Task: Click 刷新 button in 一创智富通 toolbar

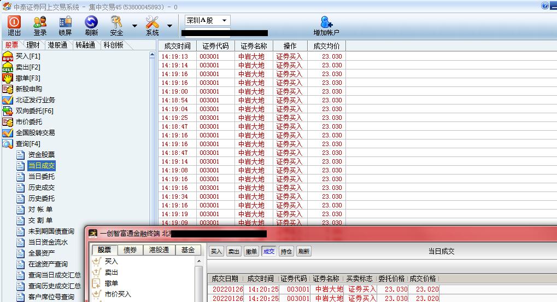Action: (x=304, y=252)
